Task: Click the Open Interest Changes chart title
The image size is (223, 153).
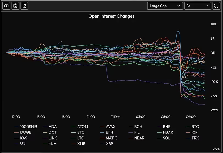Action: pos(111,16)
